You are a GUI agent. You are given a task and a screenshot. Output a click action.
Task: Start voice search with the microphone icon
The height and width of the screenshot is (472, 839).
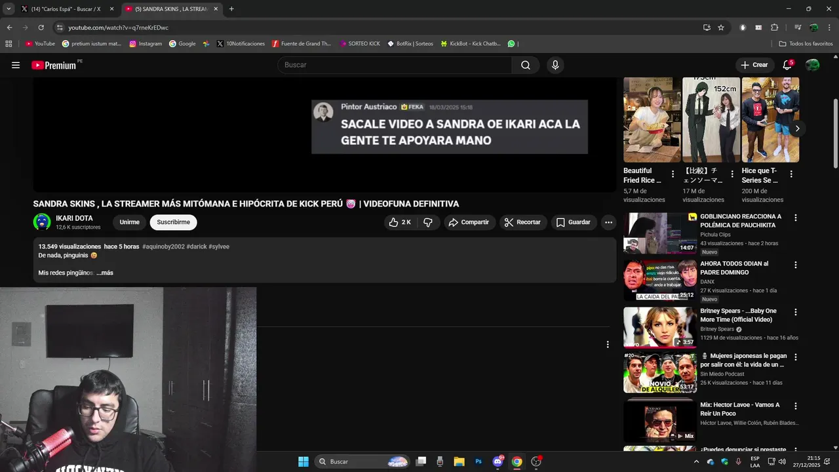coord(555,65)
